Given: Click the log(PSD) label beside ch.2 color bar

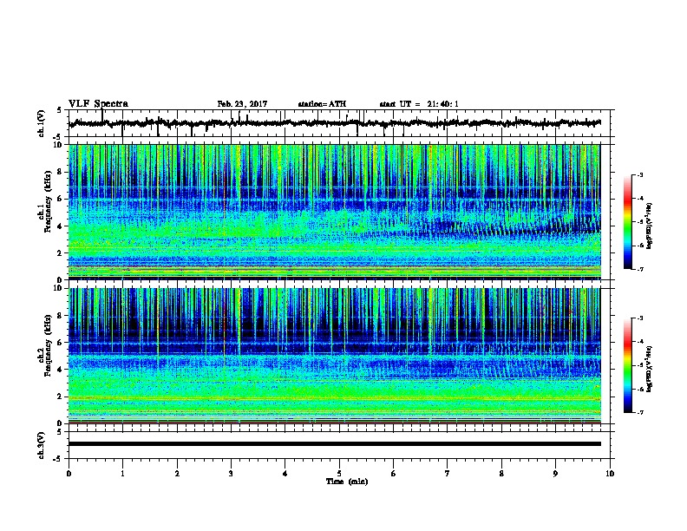Looking at the screenshot, I should pos(650,370).
